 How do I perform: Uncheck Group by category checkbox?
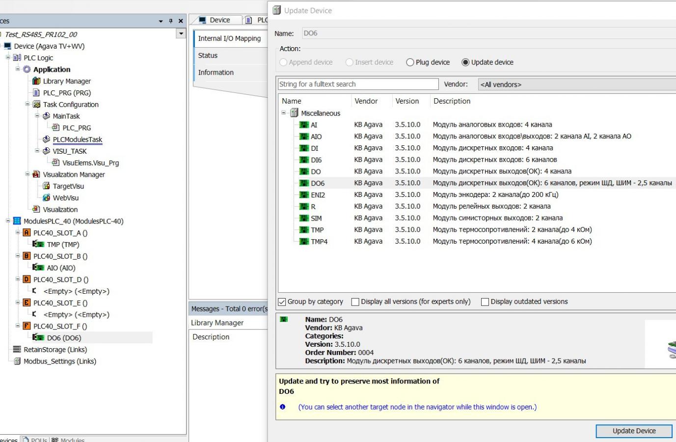tap(282, 302)
